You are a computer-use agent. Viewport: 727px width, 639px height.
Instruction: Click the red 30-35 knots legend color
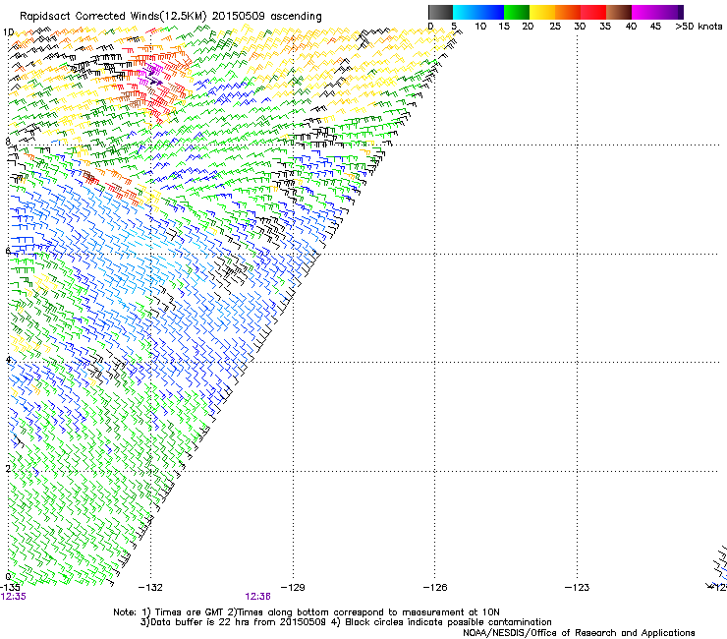593,12
